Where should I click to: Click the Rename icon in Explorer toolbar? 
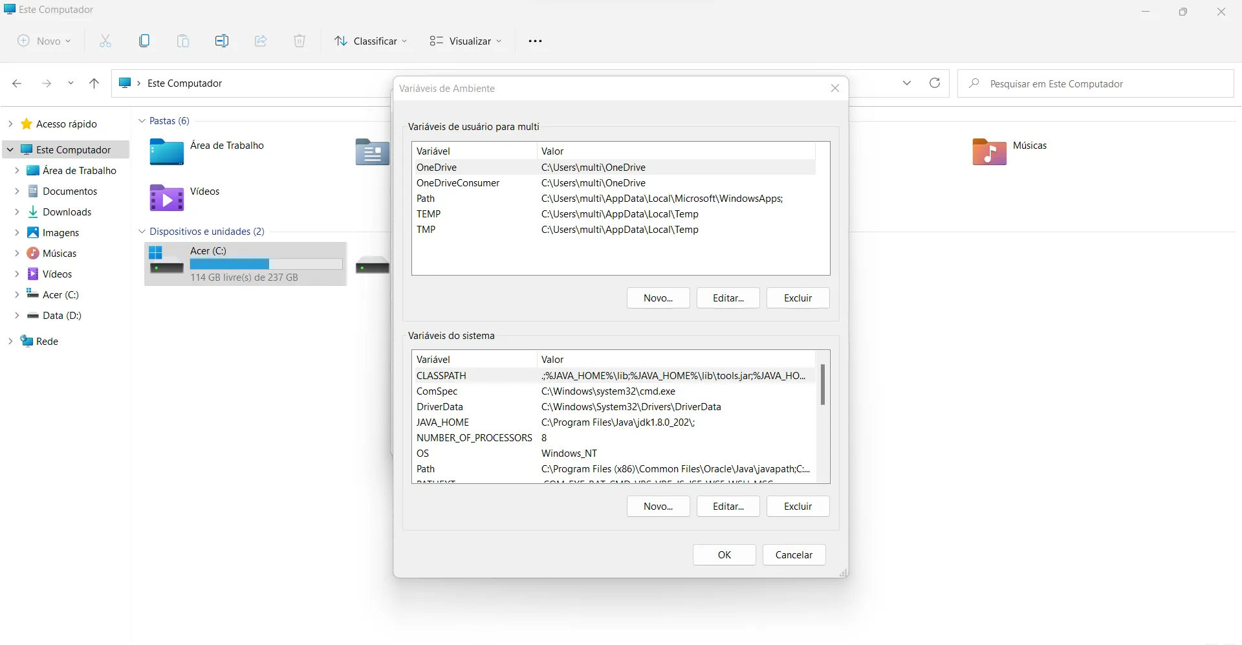click(x=222, y=41)
